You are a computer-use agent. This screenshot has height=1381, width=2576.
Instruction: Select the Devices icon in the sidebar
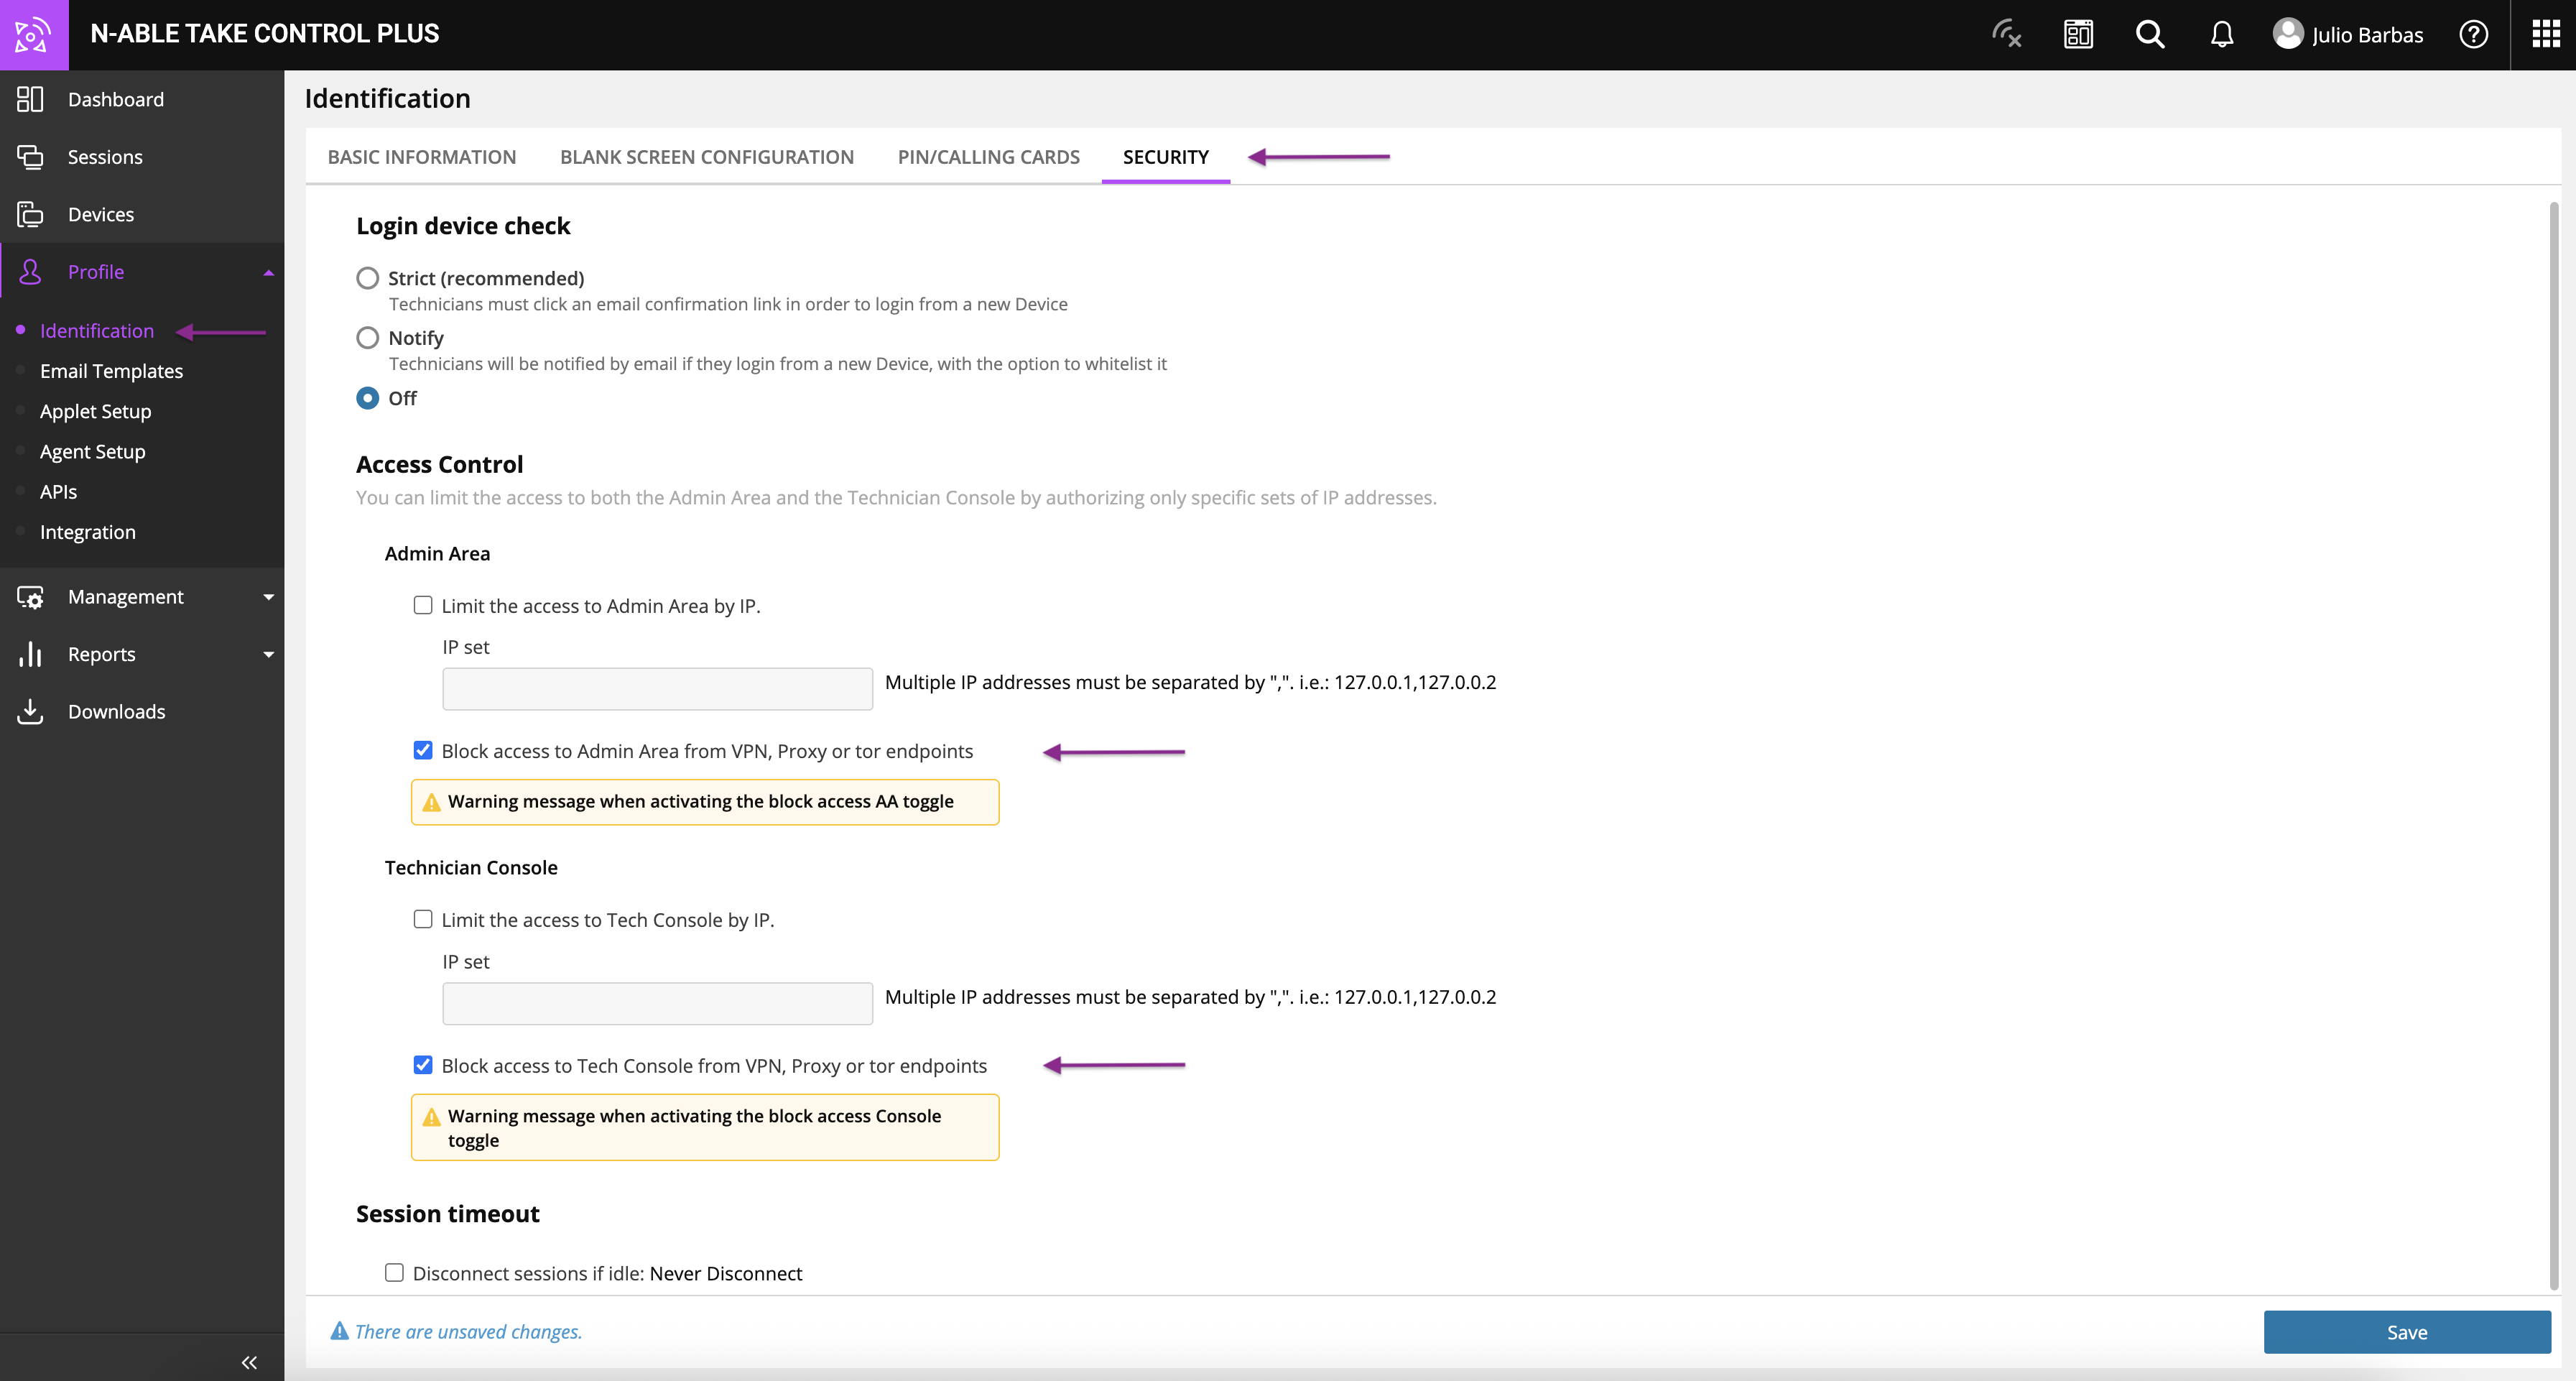tap(30, 214)
